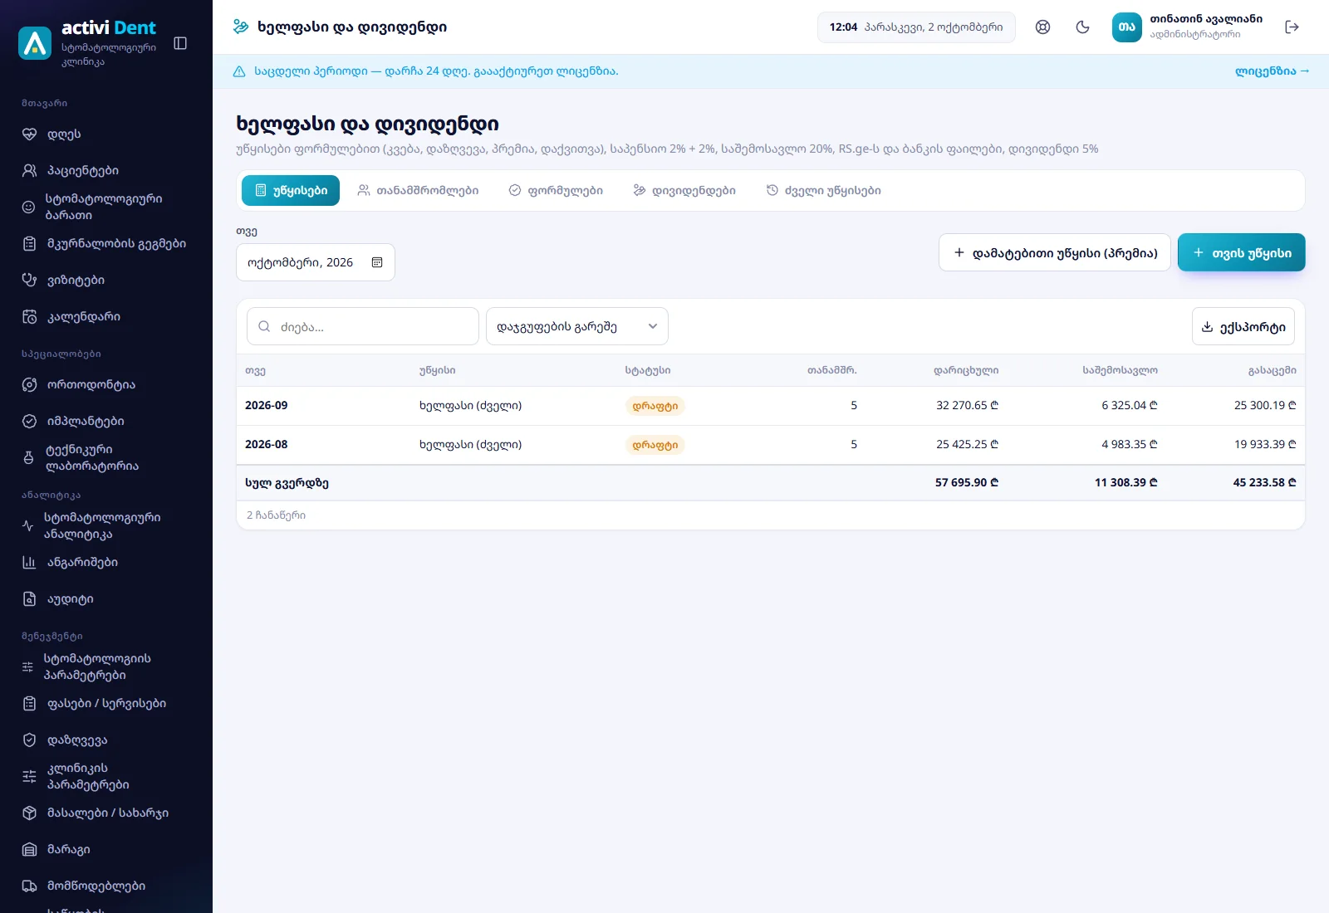Image resolution: width=1329 pixels, height=913 pixels.
Task: Sort by დარიცხული column header
Action: click(x=966, y=370)
